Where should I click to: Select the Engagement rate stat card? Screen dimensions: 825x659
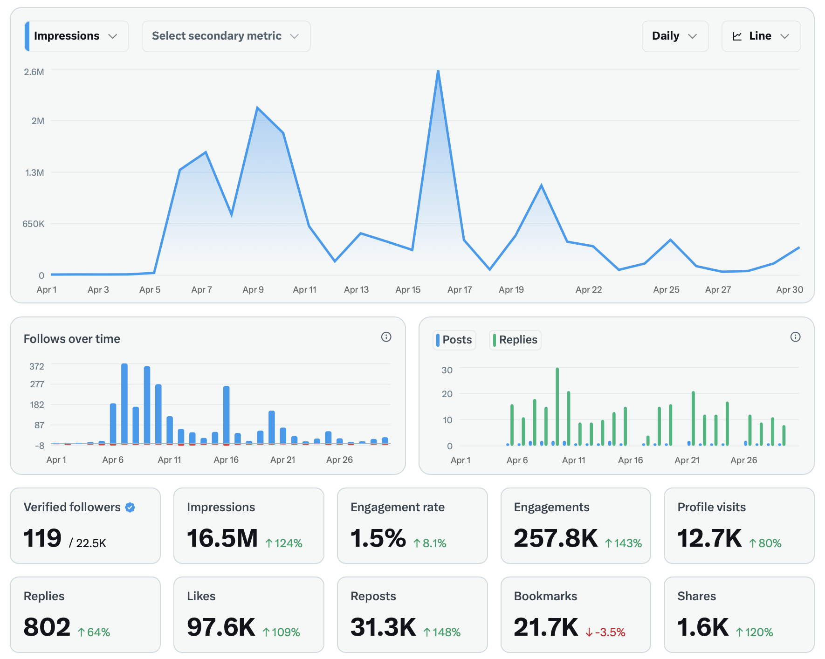pyautogui.click(x=412, y=525)
